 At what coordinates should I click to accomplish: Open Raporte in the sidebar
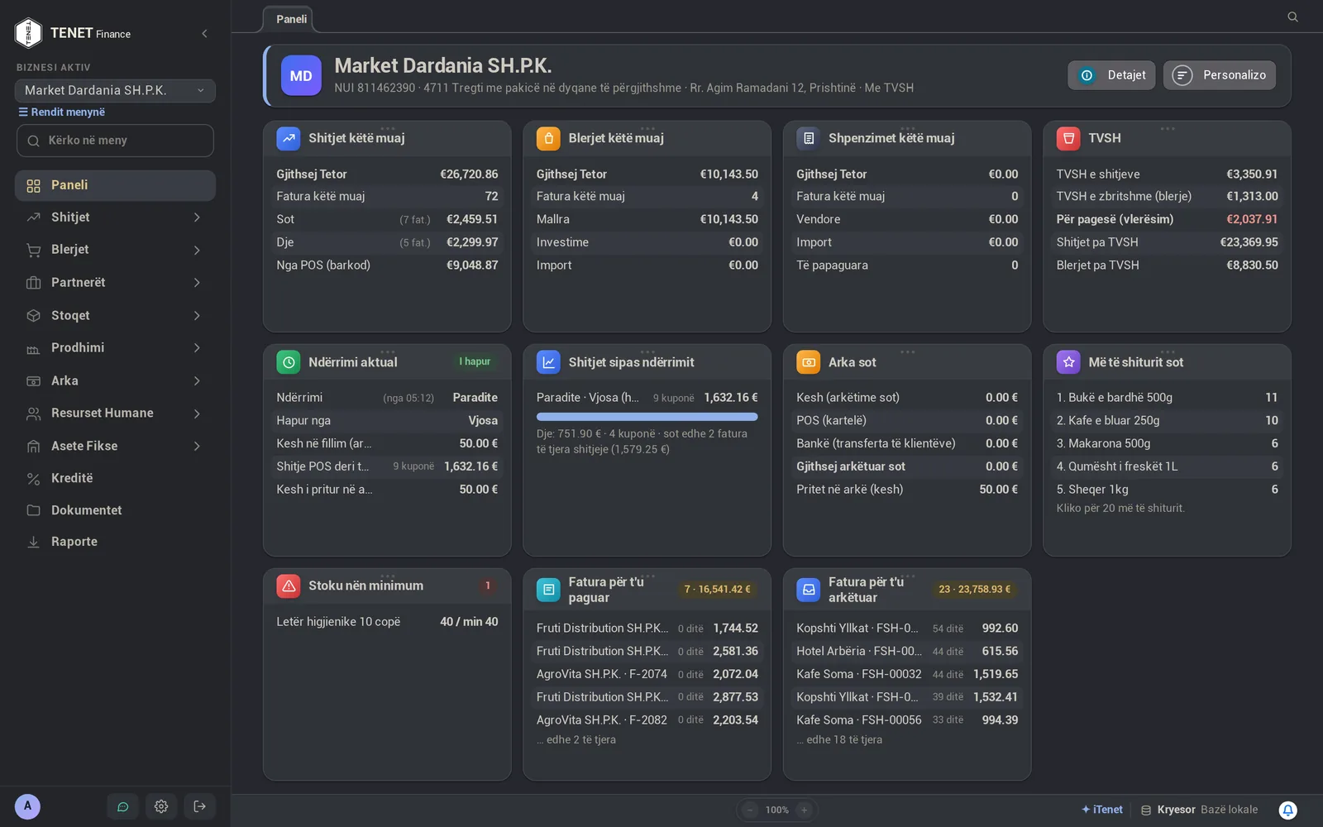115,542
